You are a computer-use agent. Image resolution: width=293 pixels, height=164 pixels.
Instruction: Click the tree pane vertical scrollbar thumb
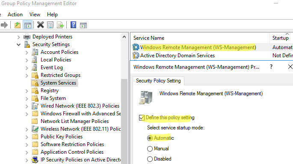point(124,121)
